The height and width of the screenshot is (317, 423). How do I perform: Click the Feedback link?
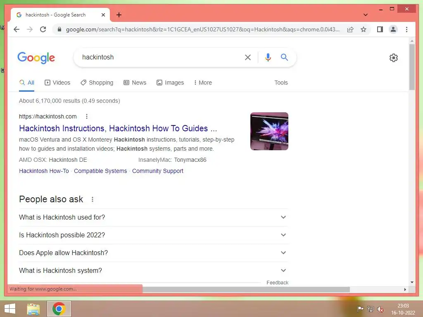tap(277, 282)
